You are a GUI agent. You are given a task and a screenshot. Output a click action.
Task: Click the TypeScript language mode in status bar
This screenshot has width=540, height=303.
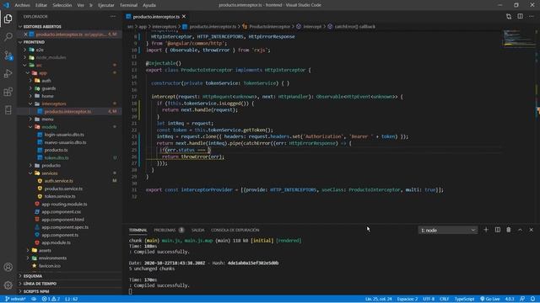464,299
